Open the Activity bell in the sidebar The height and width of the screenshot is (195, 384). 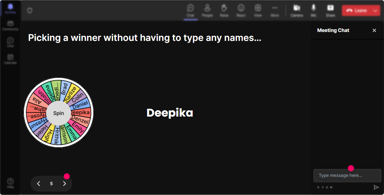click(x=10, y=9)
